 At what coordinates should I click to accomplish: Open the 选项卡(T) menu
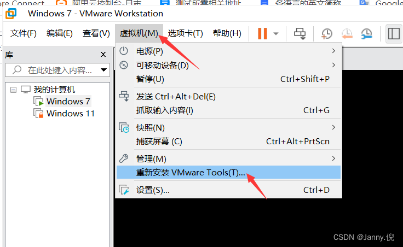pos(185,33)
